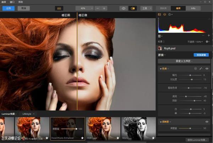Click the blue 应用 apply button
Image resolution: width=213 pixels, height=143 pixels.
pyautogui.click(x=8, y=8)
